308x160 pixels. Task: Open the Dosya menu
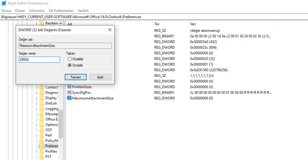(6, 11)
